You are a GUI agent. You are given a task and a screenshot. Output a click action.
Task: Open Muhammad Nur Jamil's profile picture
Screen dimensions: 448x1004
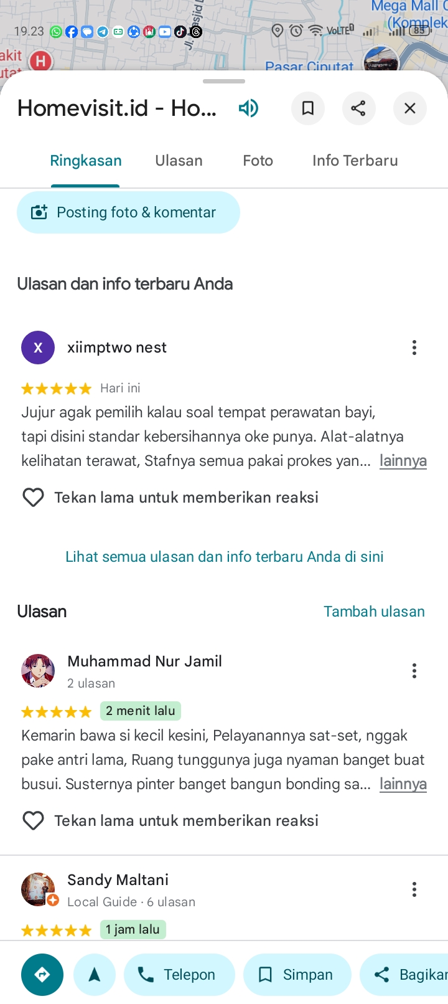coord(38,671)
